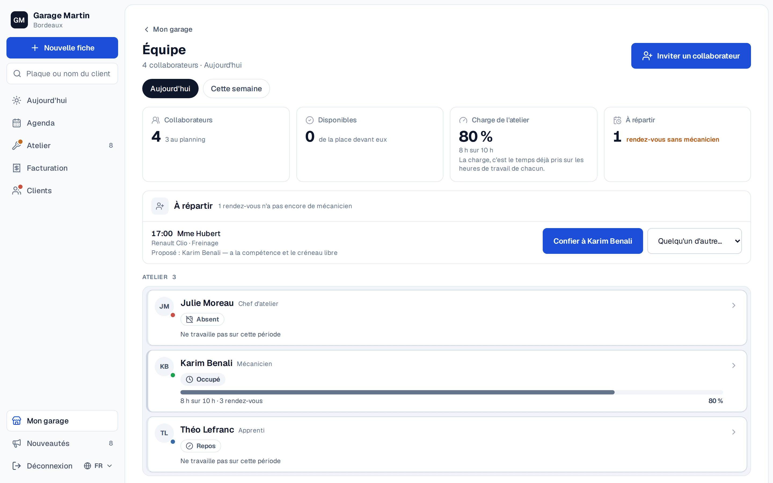
Task: Click the JM avatar of Julie Moreau
Action: [x=164, y=306]
